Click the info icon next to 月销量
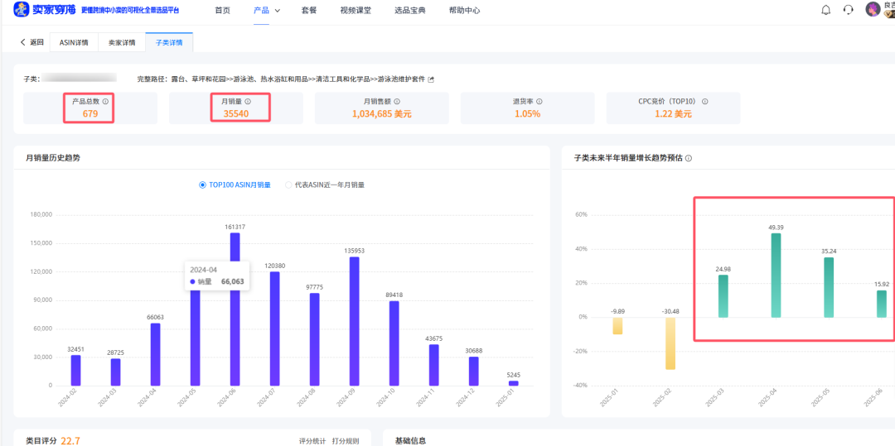Image resolution: width=895 pixels, height=446 pixels. (248, 102)
